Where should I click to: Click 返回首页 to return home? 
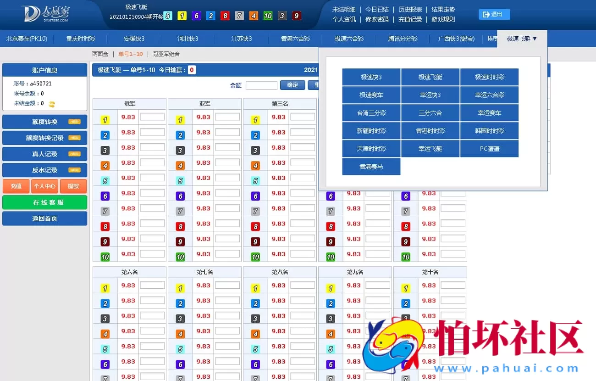[44, 218]
